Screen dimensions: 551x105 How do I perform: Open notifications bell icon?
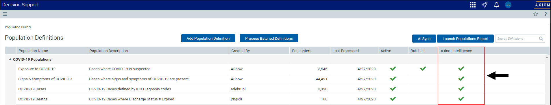coord(496,5)
